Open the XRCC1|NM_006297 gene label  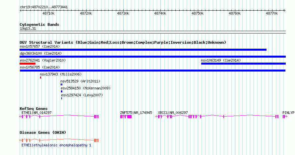pyautogui.click(x=173, y=113)
